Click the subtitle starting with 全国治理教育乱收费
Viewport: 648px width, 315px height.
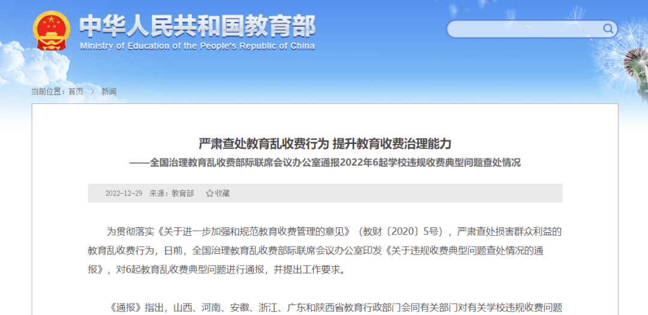click(325, 163)
